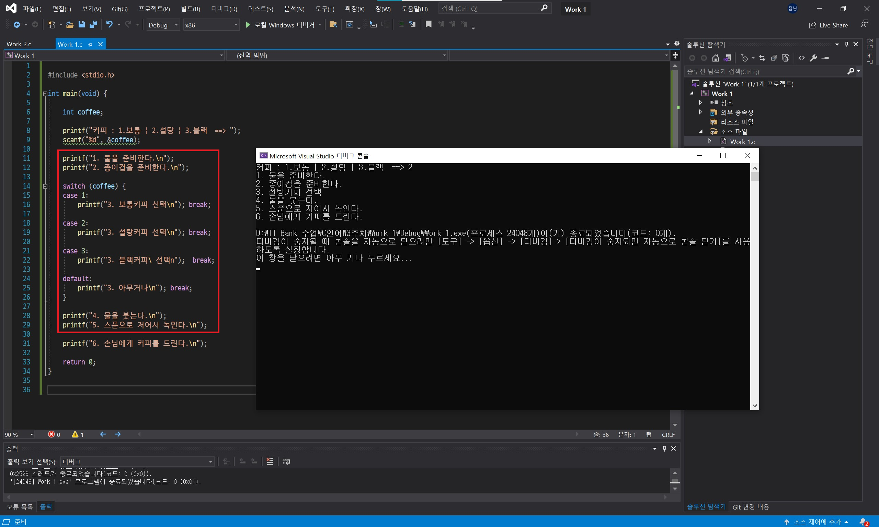Image resolution: width=879 pixels, height=527 pixels.
Task: Open the 디버그(D) menu
Action: point(224,9)
